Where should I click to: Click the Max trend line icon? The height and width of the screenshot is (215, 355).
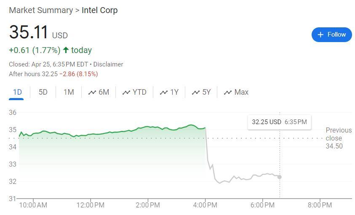pos(228,93)
